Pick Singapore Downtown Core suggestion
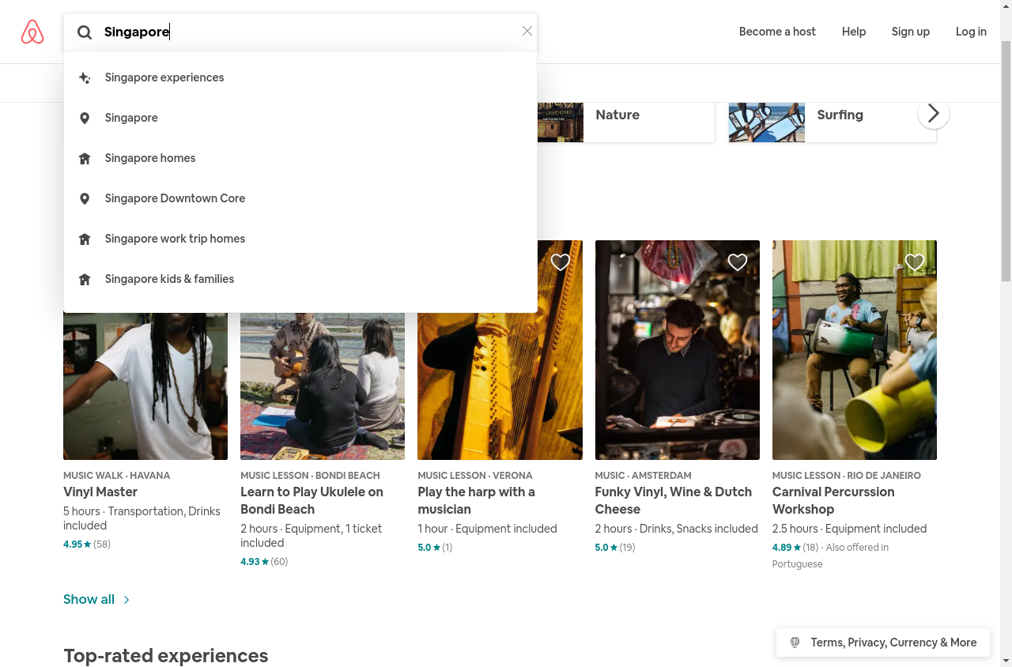The image size is (1012, 667). pyautogui.click(x=175, y=198)
